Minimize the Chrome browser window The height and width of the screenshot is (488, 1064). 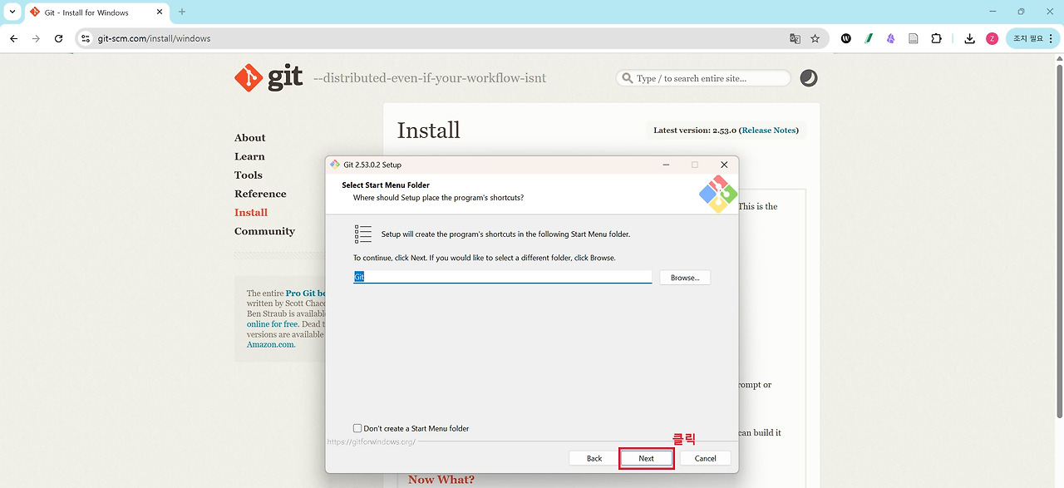(993, 12)
